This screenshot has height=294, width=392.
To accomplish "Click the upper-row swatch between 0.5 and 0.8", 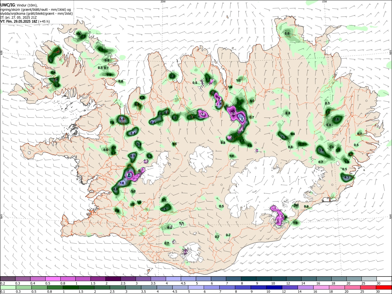I will [x=53, y=279].
